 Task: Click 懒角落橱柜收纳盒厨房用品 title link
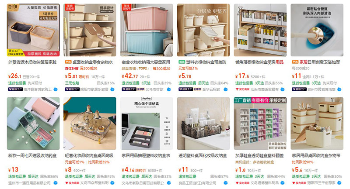pos(259,62)
